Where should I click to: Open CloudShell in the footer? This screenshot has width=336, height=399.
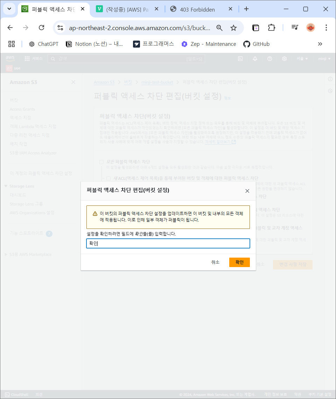tap(17, 395)
